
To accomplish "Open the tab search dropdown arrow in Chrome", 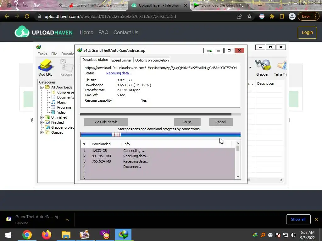I will (284, 5).
